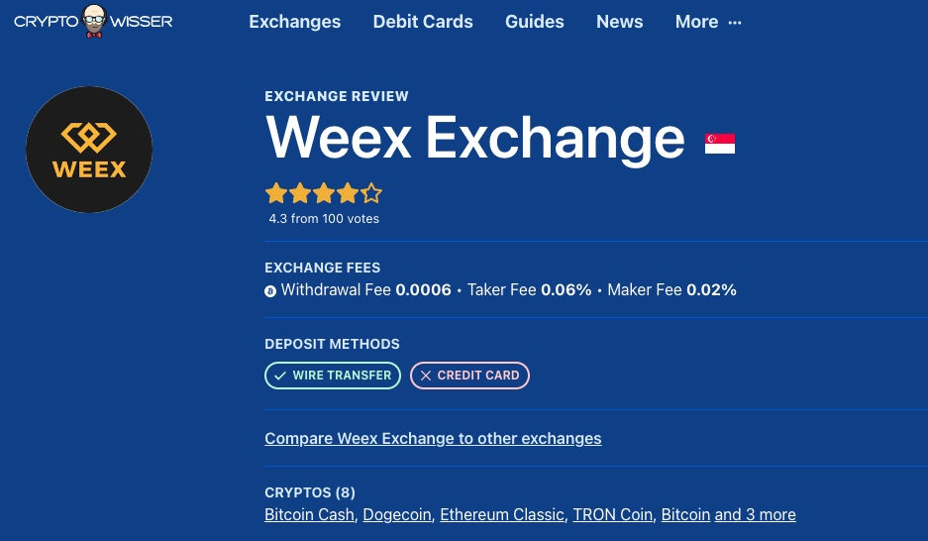Viewport: 928px width, 541px height.
Task: Click the Crypto Wisser mascot logo
Action: coord(93,22)
